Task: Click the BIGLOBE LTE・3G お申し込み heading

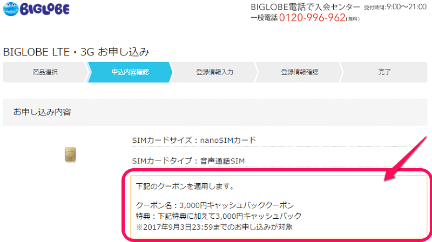Action: tap(76, 52)
